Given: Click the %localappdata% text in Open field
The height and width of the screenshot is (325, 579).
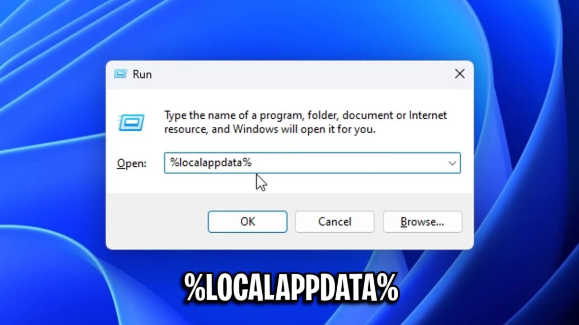Looking at the screenshot, I should [x=210, y=162].
